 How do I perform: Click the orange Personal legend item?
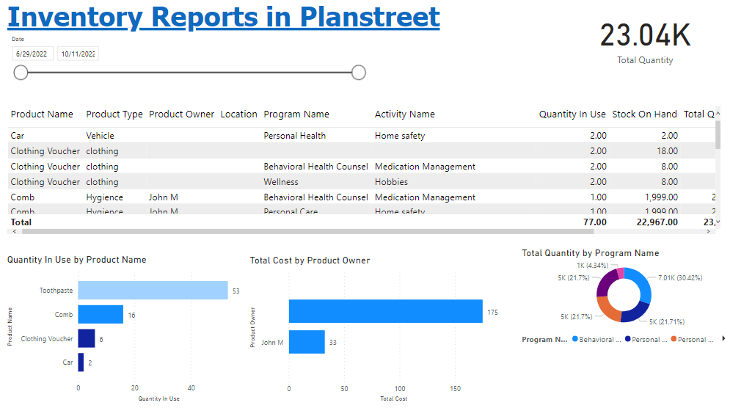pyautogui.click(x=693, y=340)
